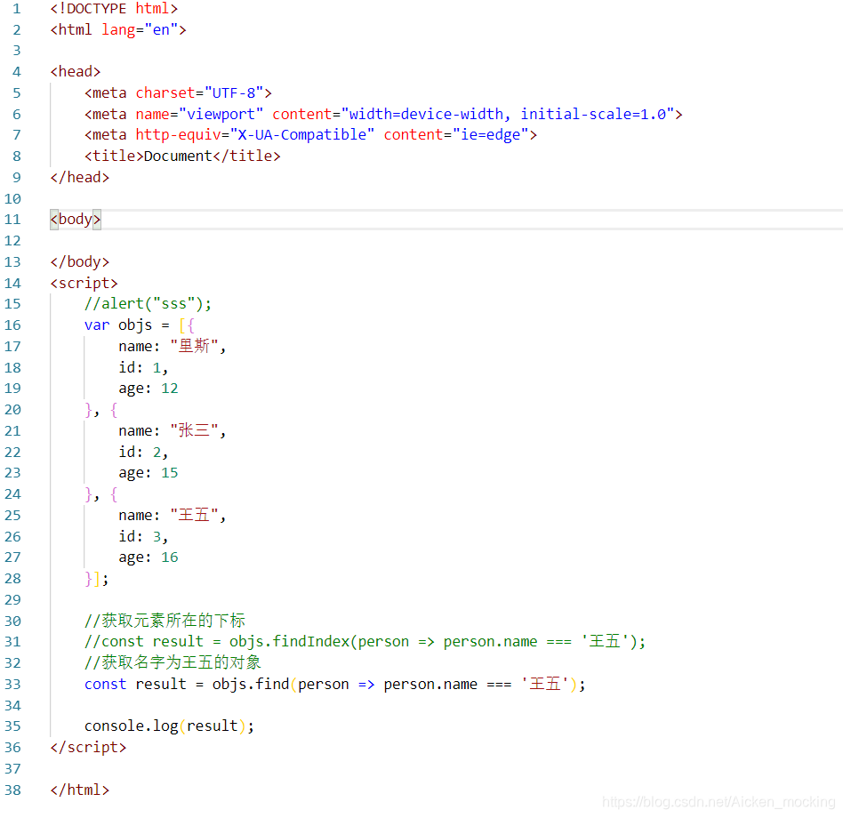Click the objs variable name in declaration

coord(135,325)
